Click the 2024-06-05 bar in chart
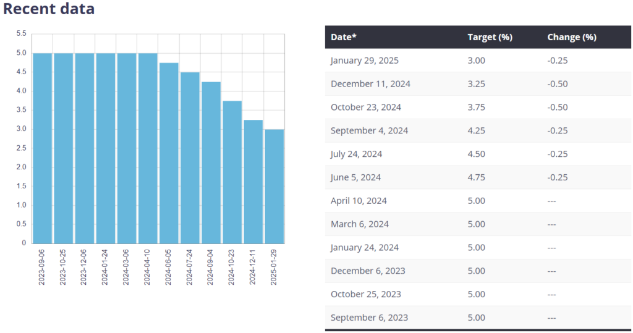 tap(169, 153)
